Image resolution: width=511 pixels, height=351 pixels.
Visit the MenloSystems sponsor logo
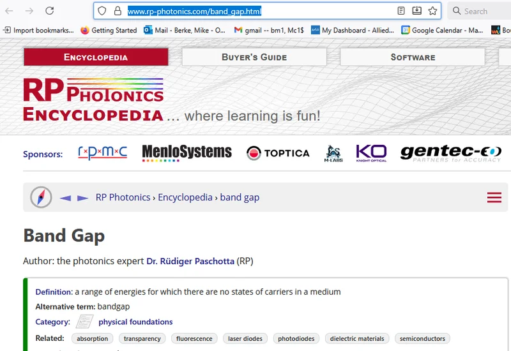point(187,153)
